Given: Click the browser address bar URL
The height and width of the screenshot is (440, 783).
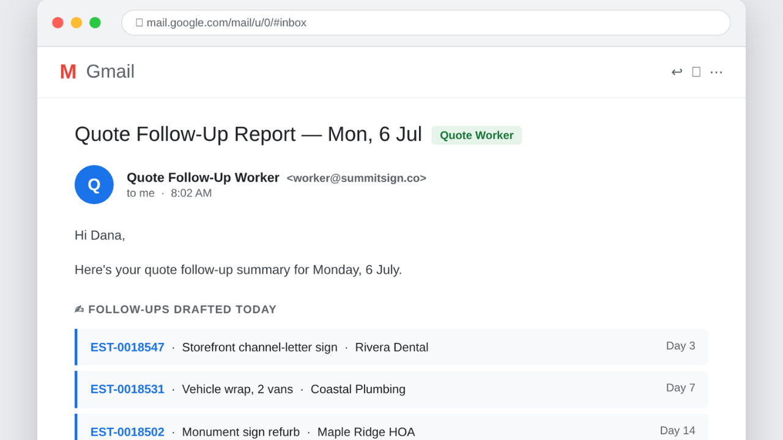Looking at the screenshot, I should pyautogui.click(x=226, y=23).
